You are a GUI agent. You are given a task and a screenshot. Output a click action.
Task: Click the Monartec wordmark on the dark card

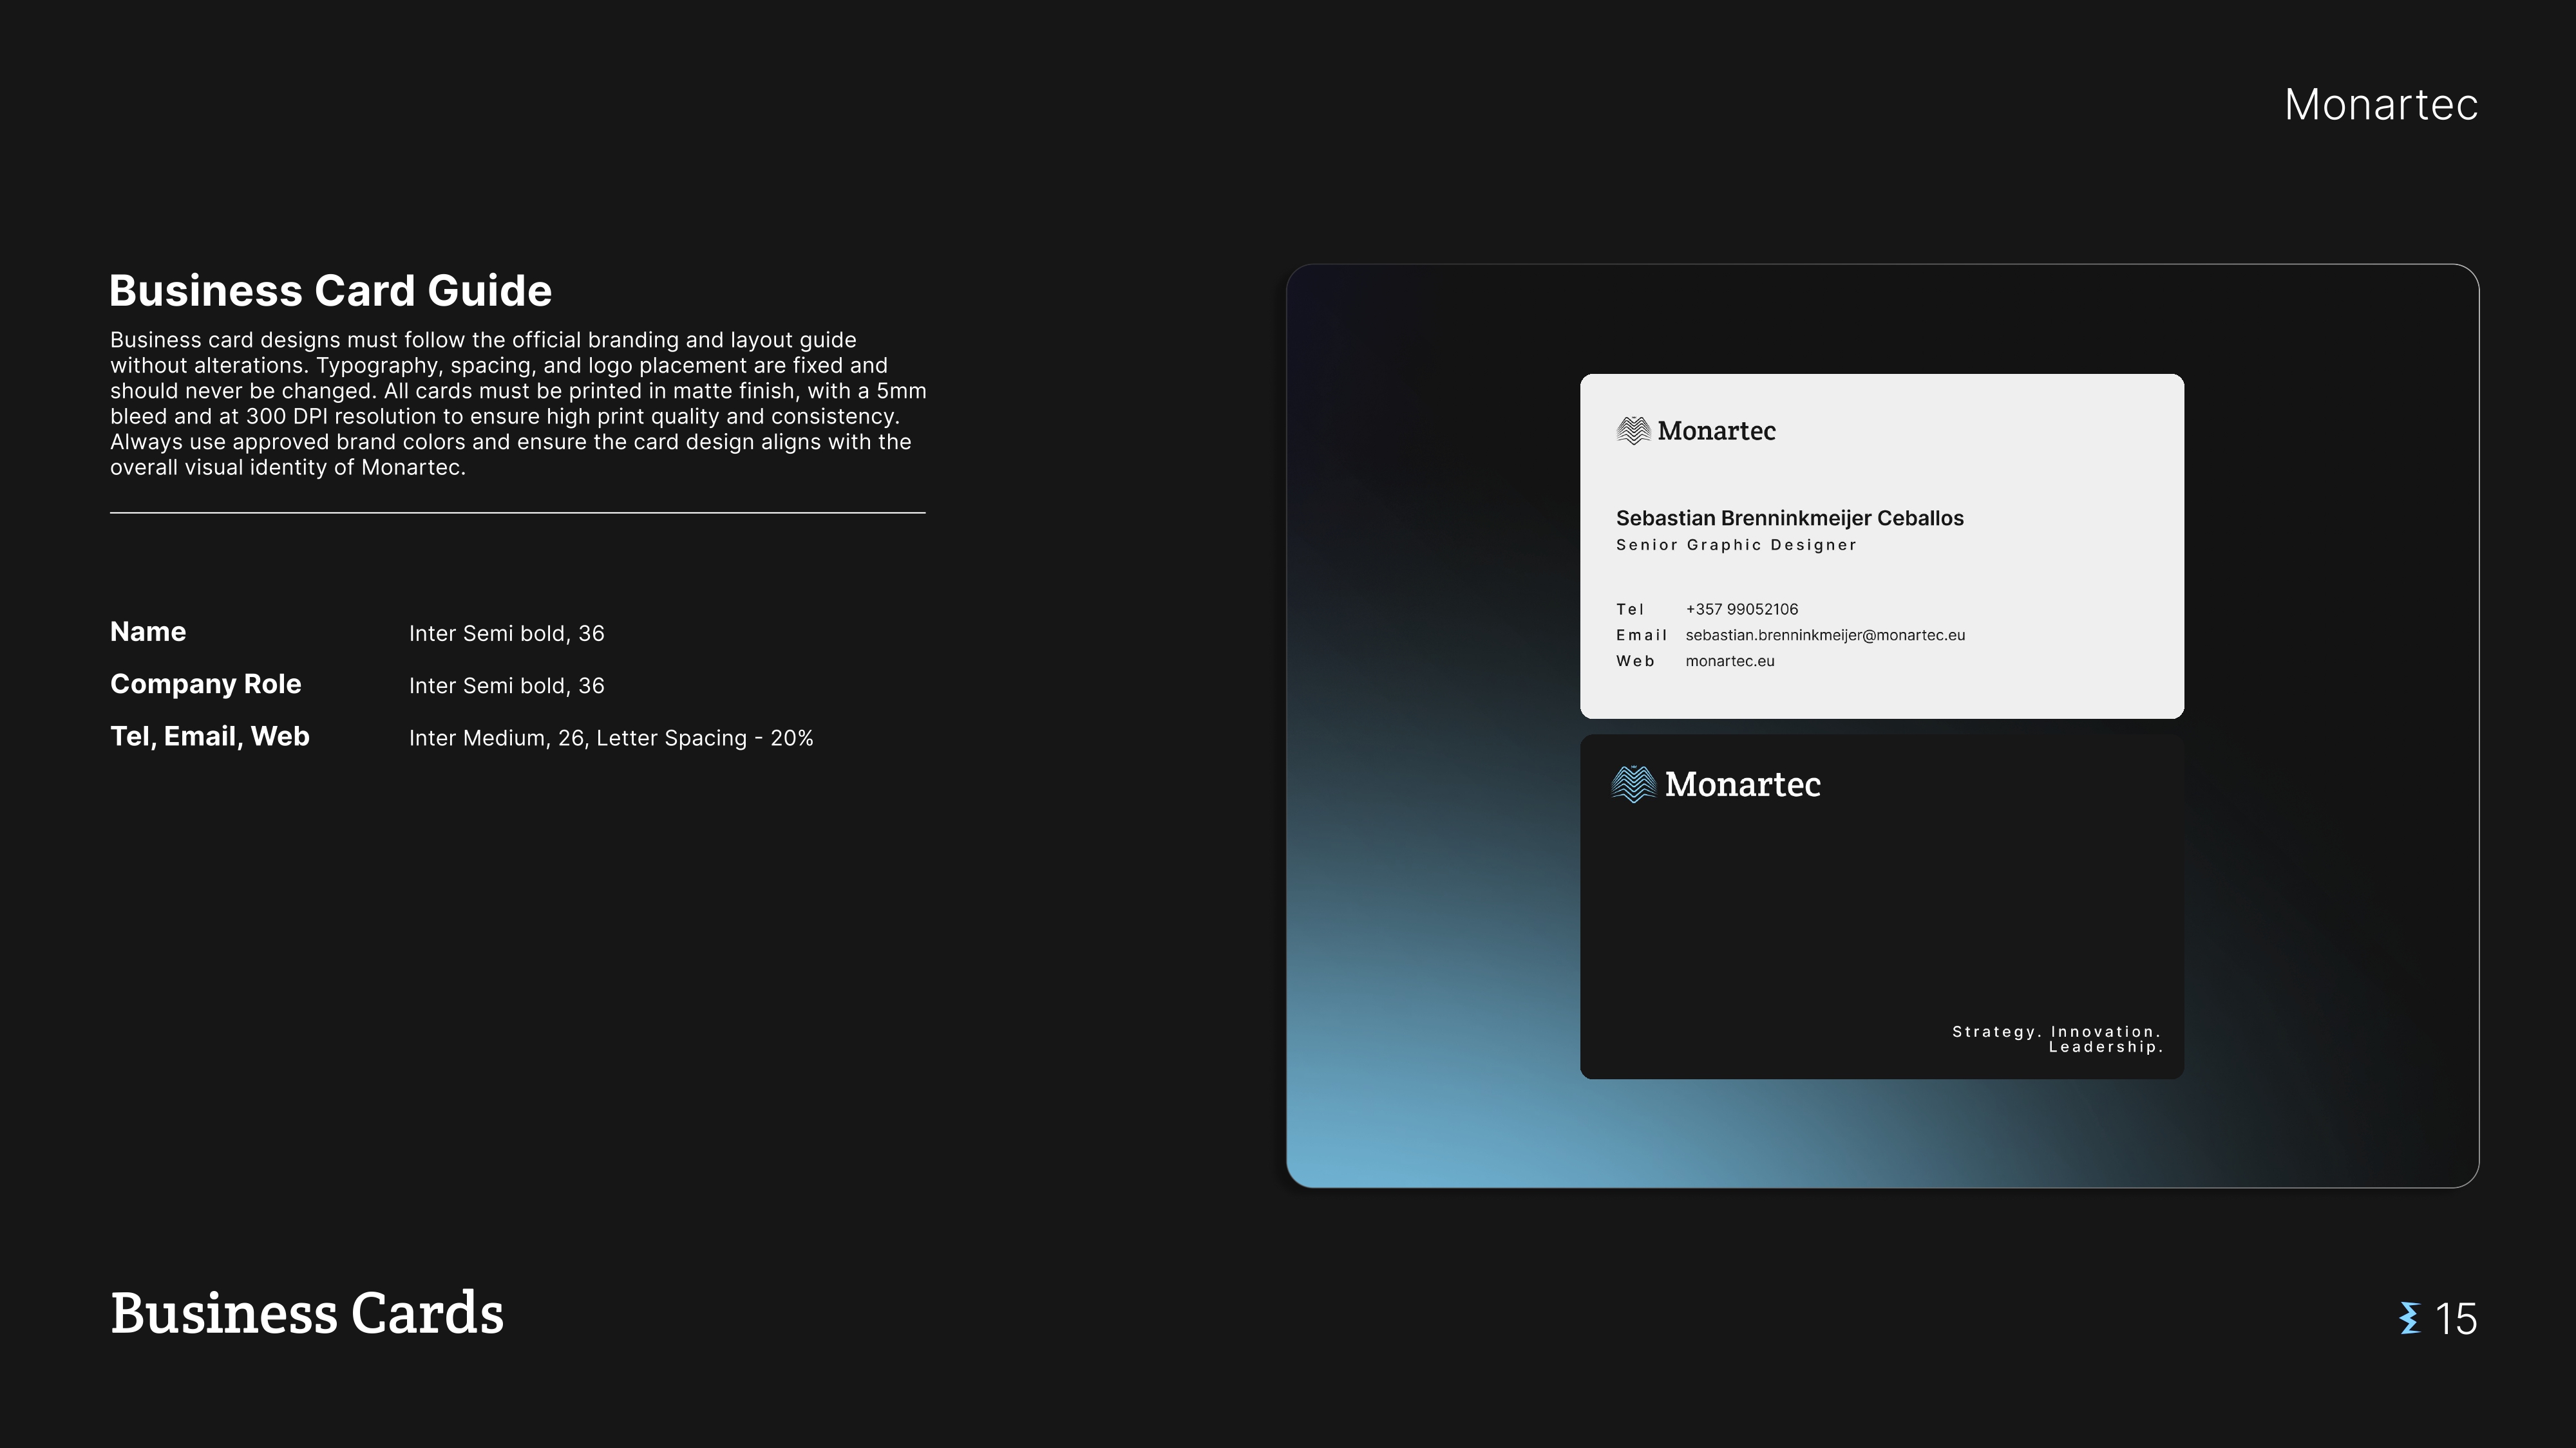click(x=1742, y=784)
